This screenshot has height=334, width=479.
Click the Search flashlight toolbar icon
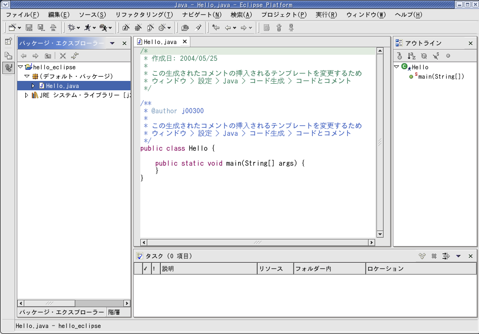(x=198, y=28)
